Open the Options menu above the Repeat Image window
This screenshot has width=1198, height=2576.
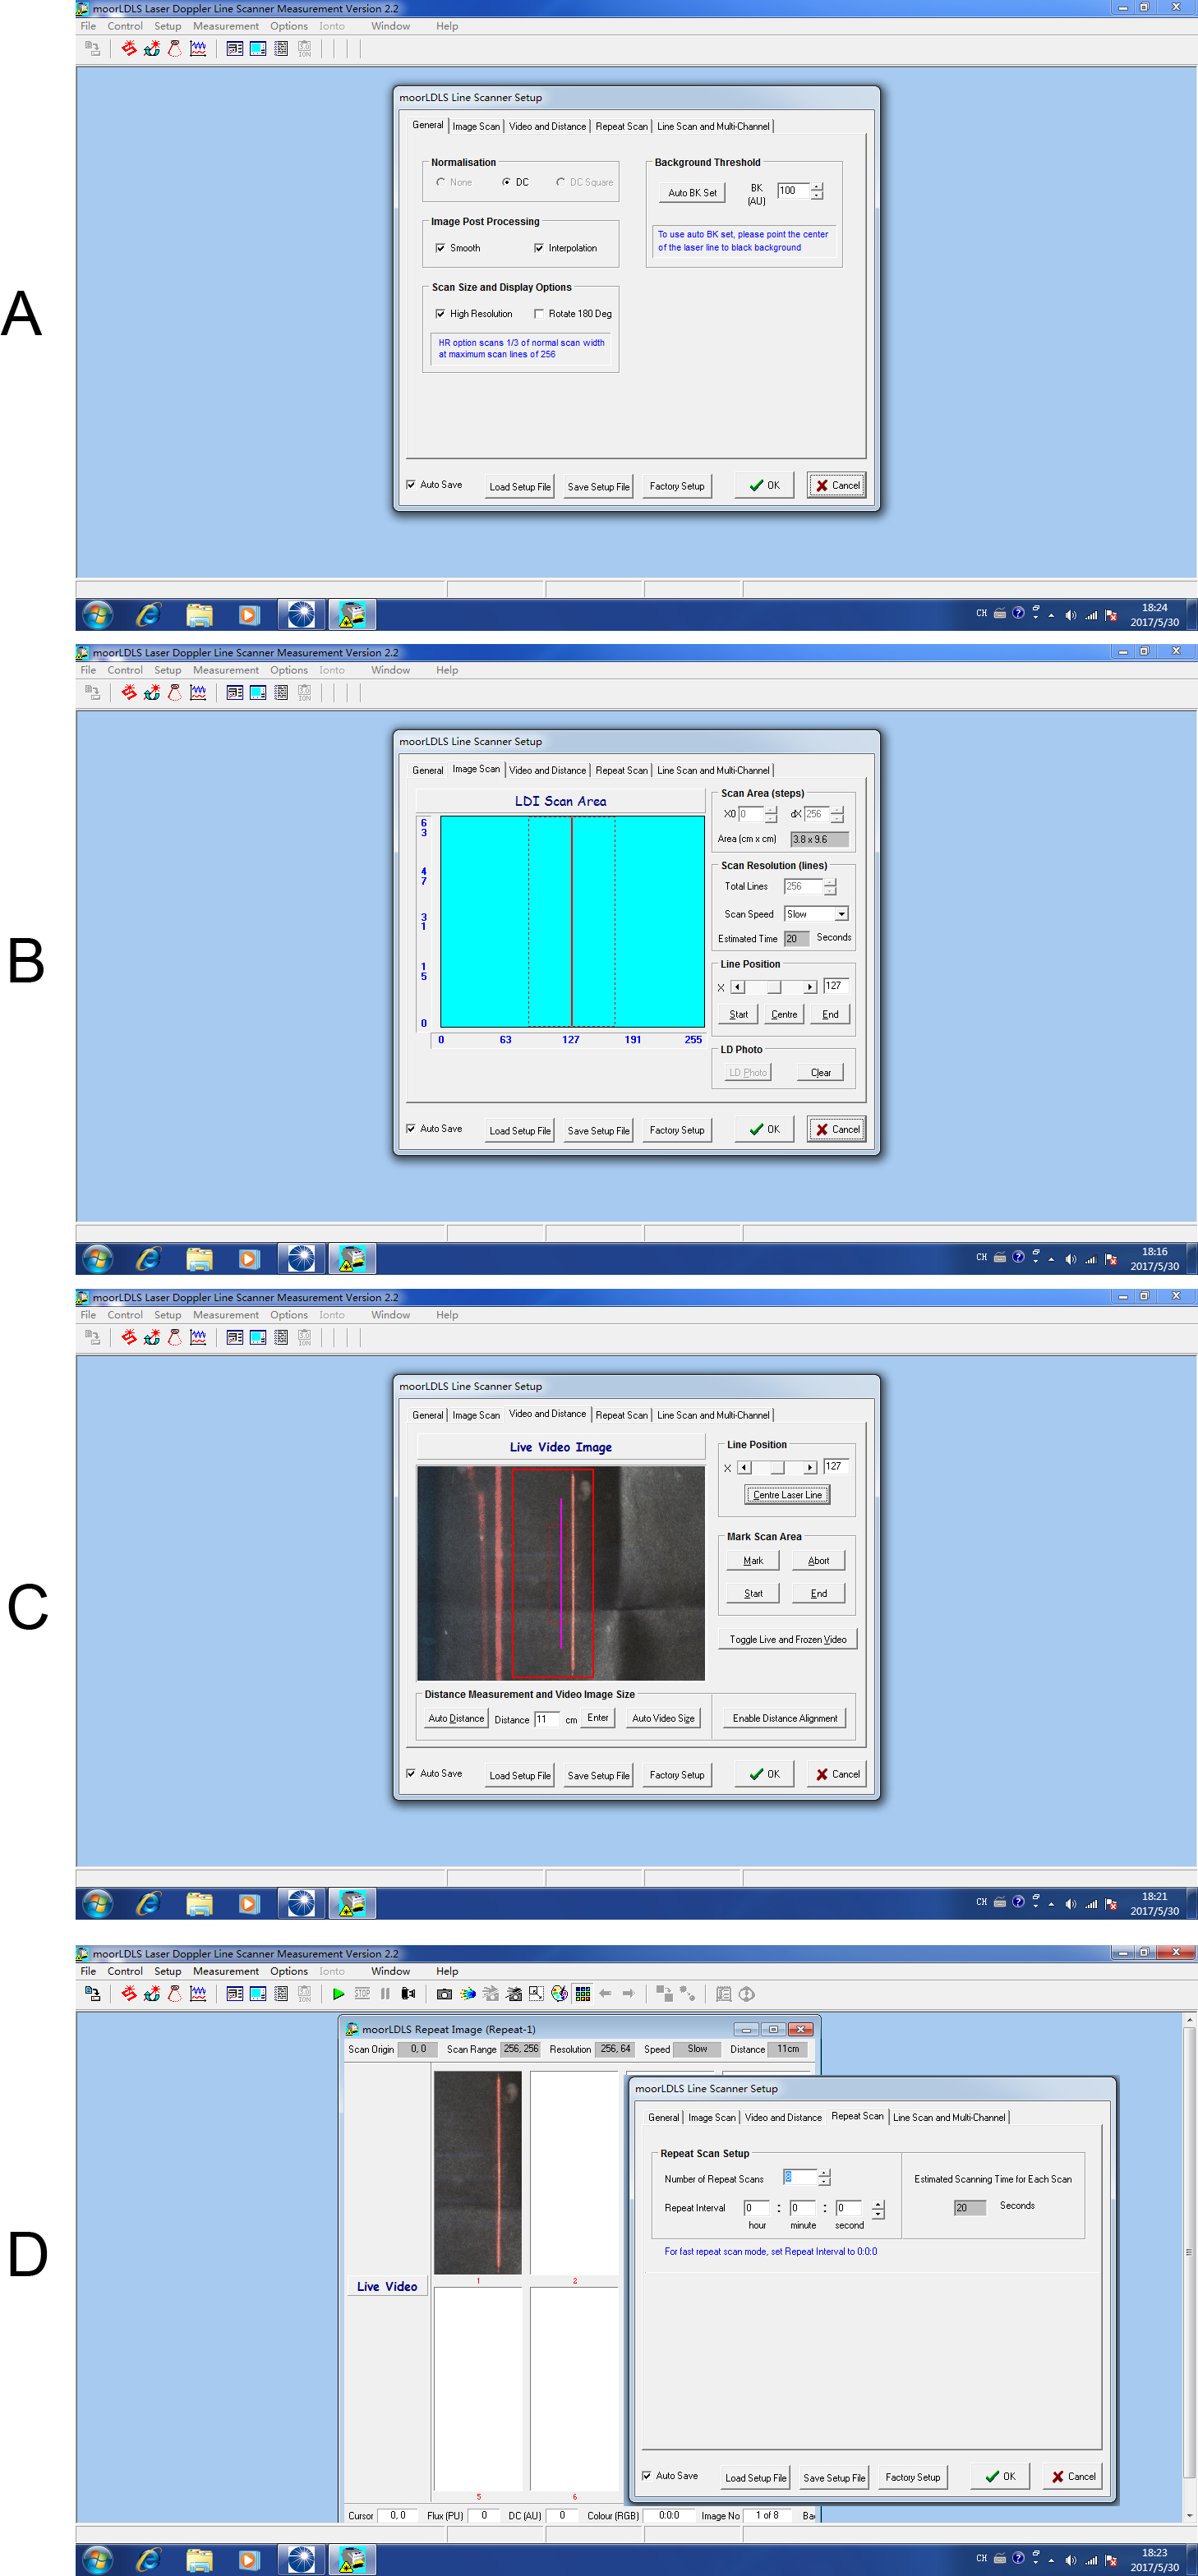[x=289, y=1971]
